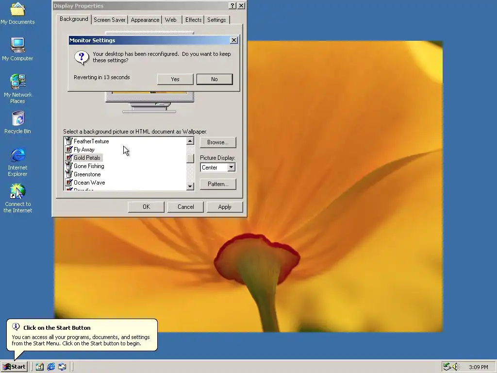Click the Browse... button
The width and height of the screenshot is (497, 373).
coord(218,142)
